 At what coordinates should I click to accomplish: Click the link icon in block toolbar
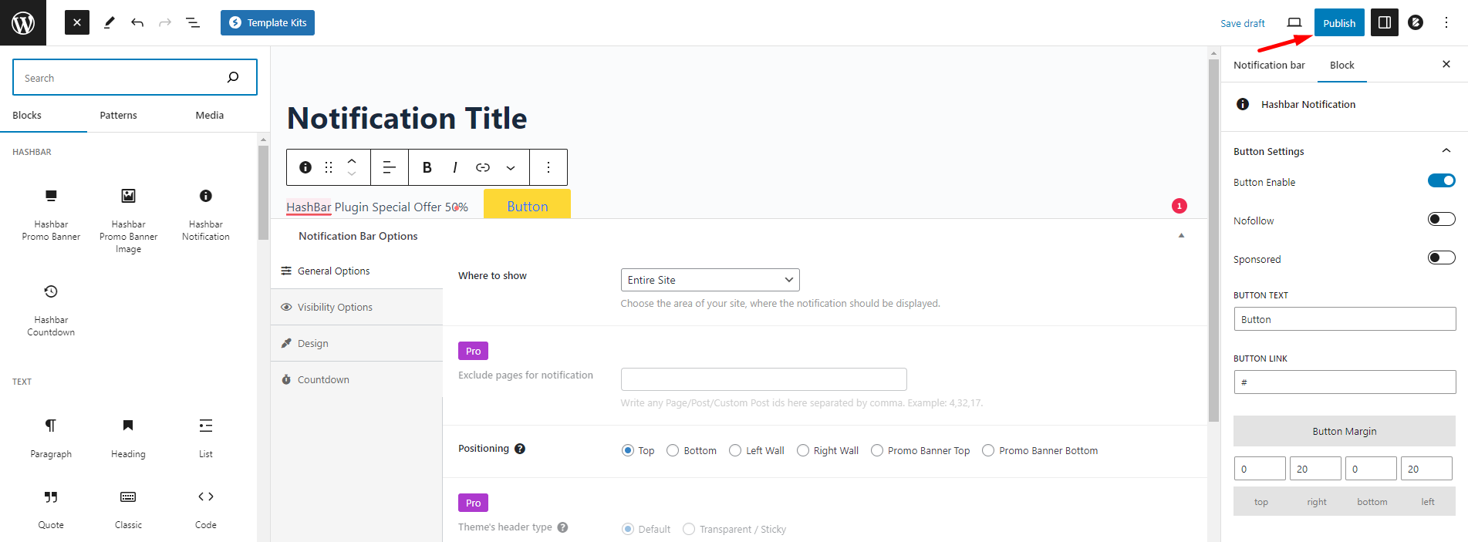483,167
